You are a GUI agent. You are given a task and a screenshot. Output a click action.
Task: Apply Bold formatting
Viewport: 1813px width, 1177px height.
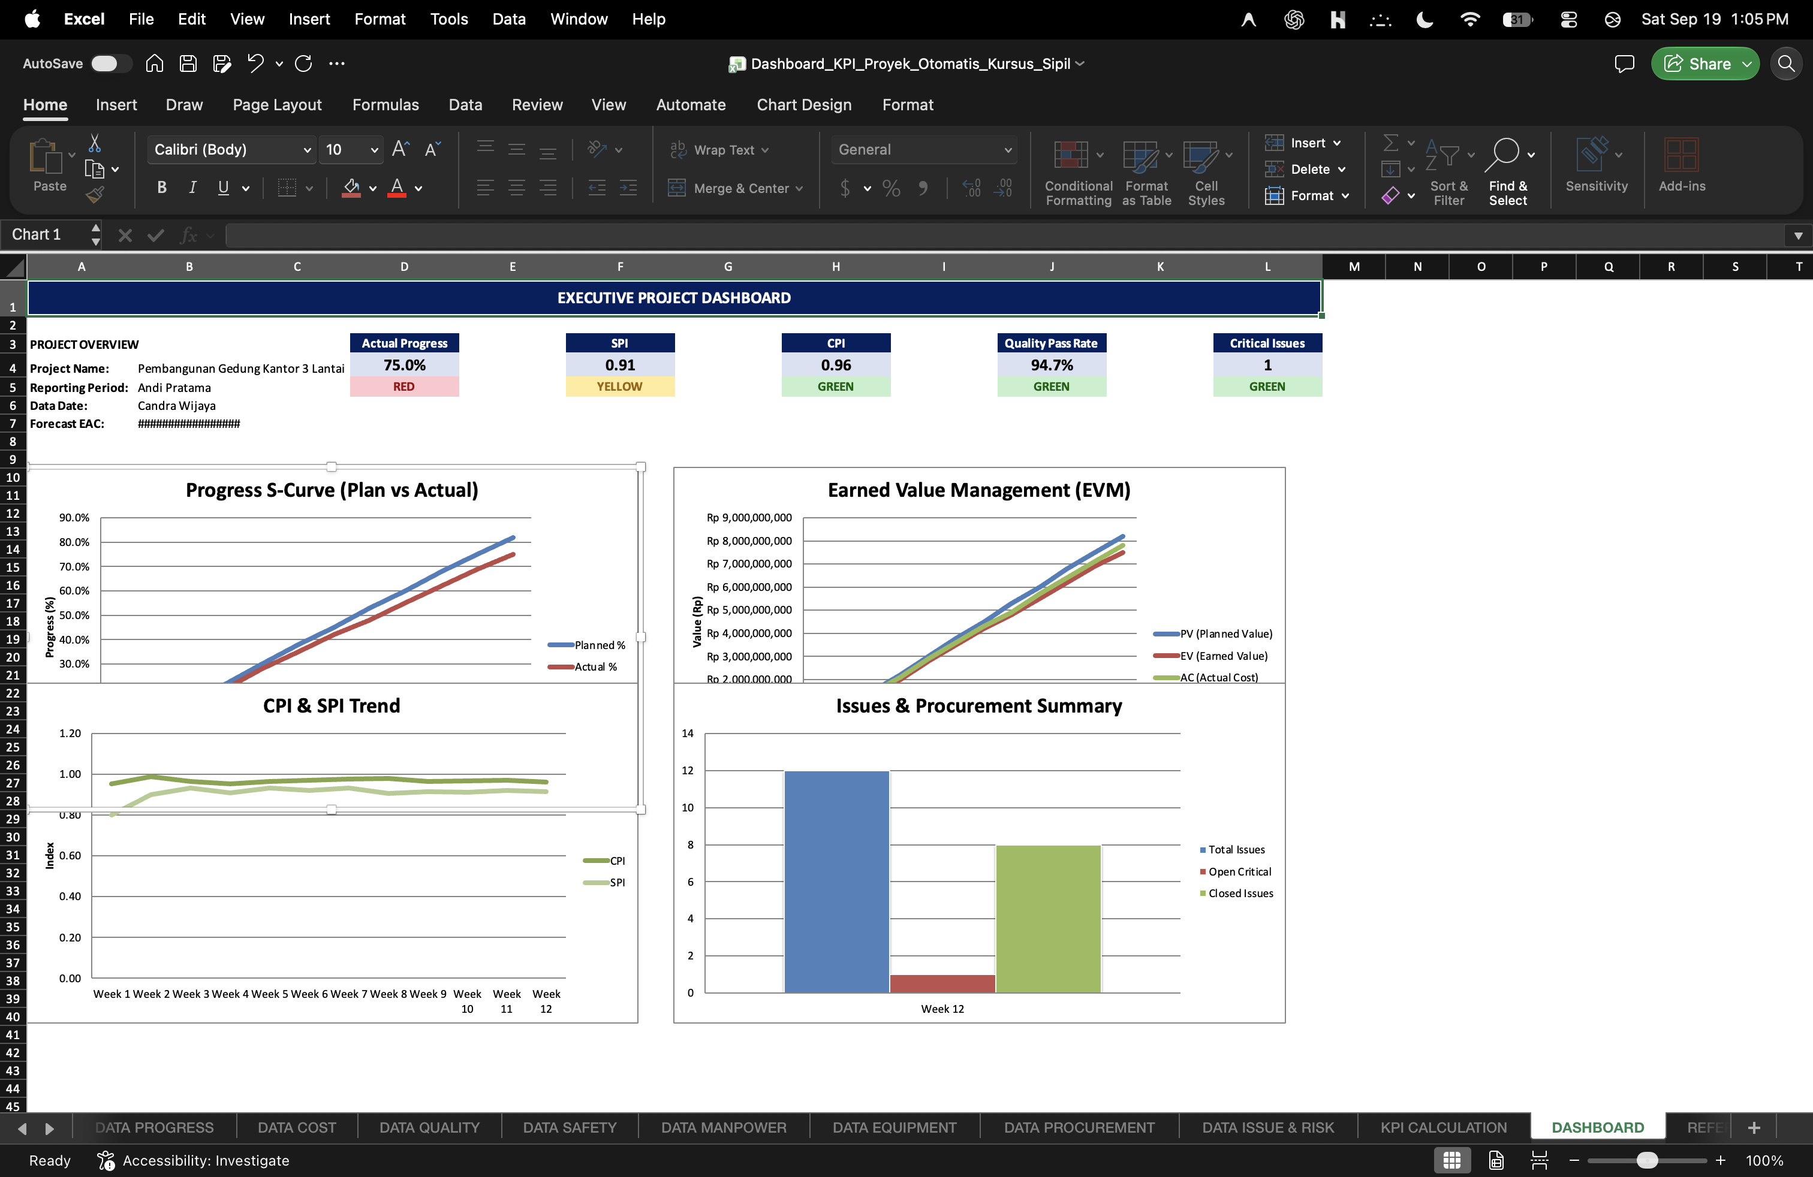(161, 188)
